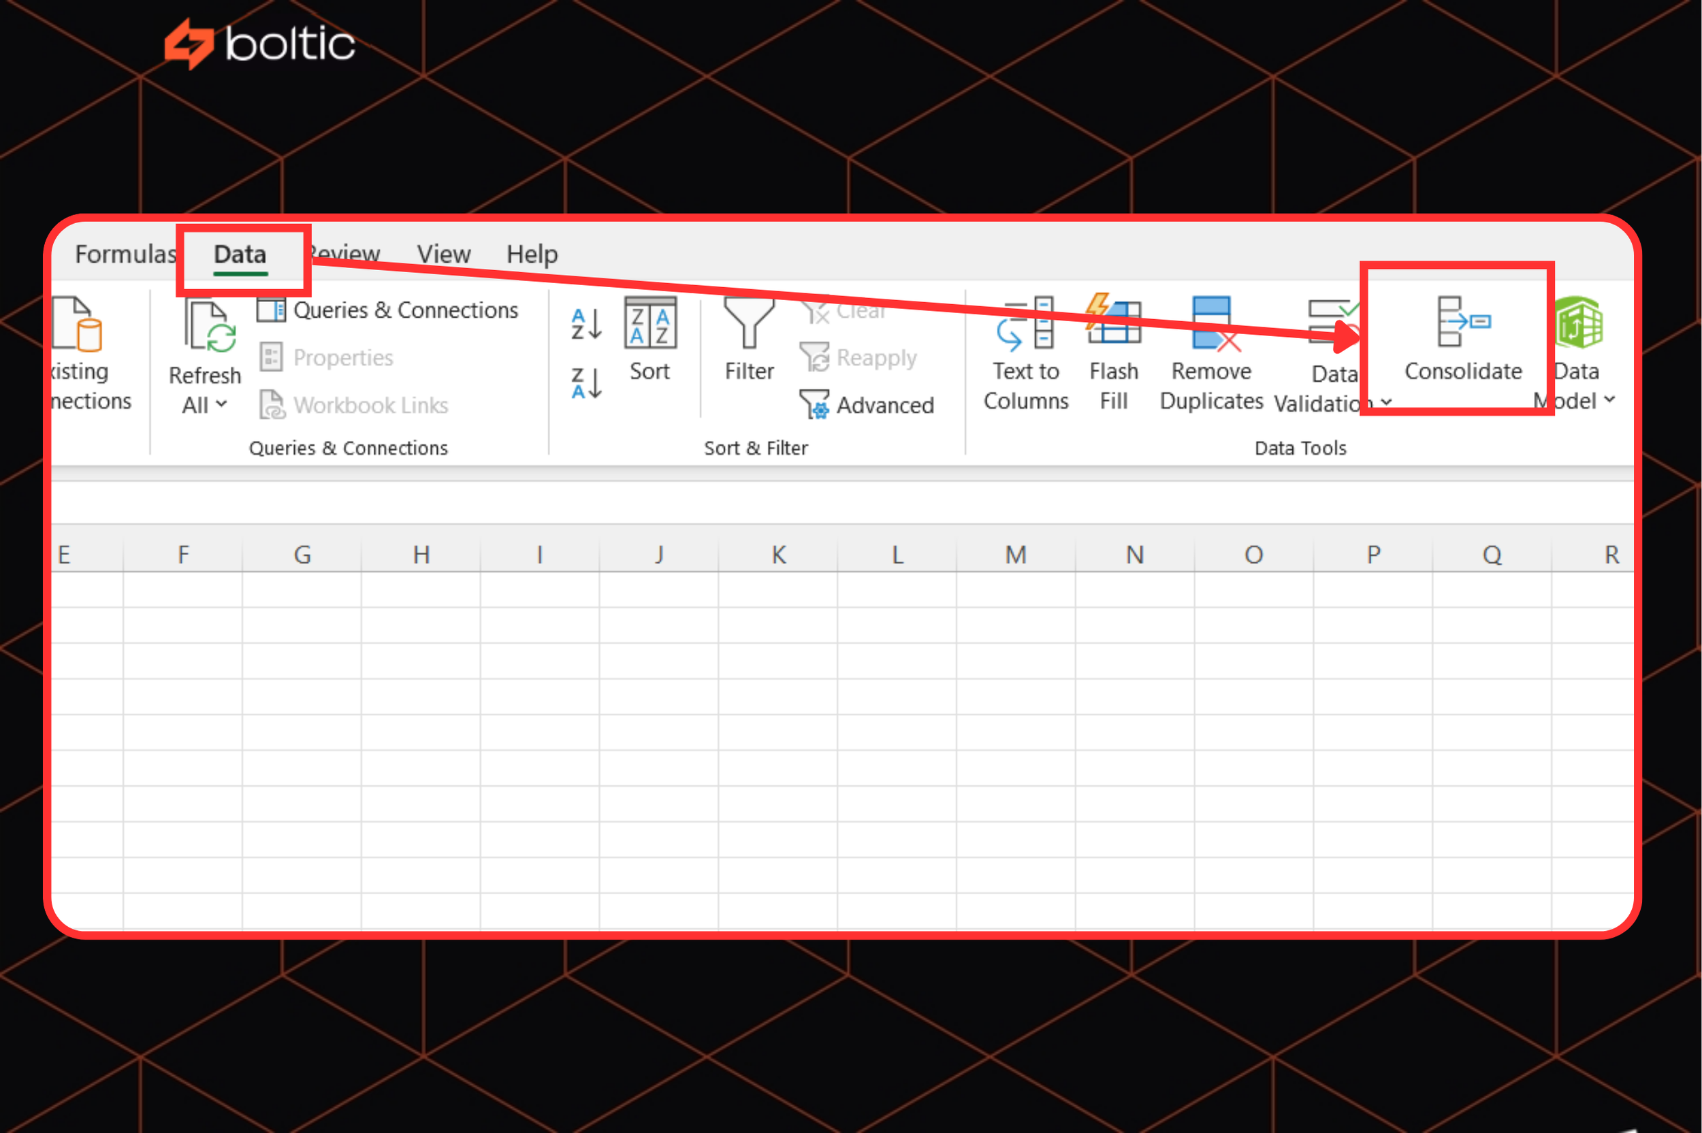Toggle Reapply filter
Screen dimensions: 1702x1133
[x=859, y=357]
